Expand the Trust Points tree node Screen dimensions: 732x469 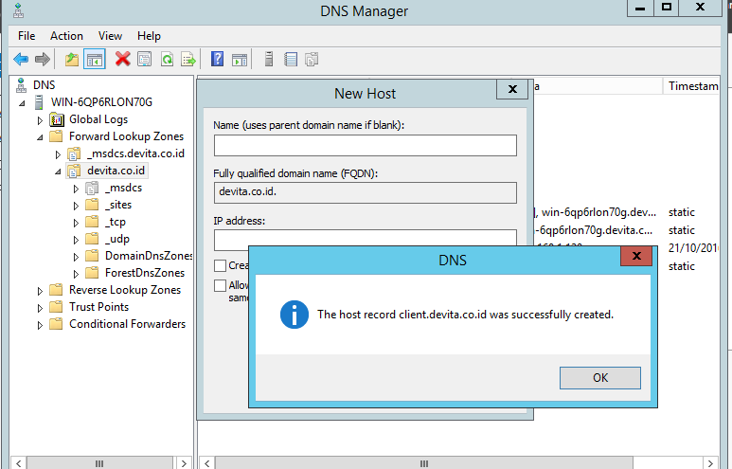[40, 308]
